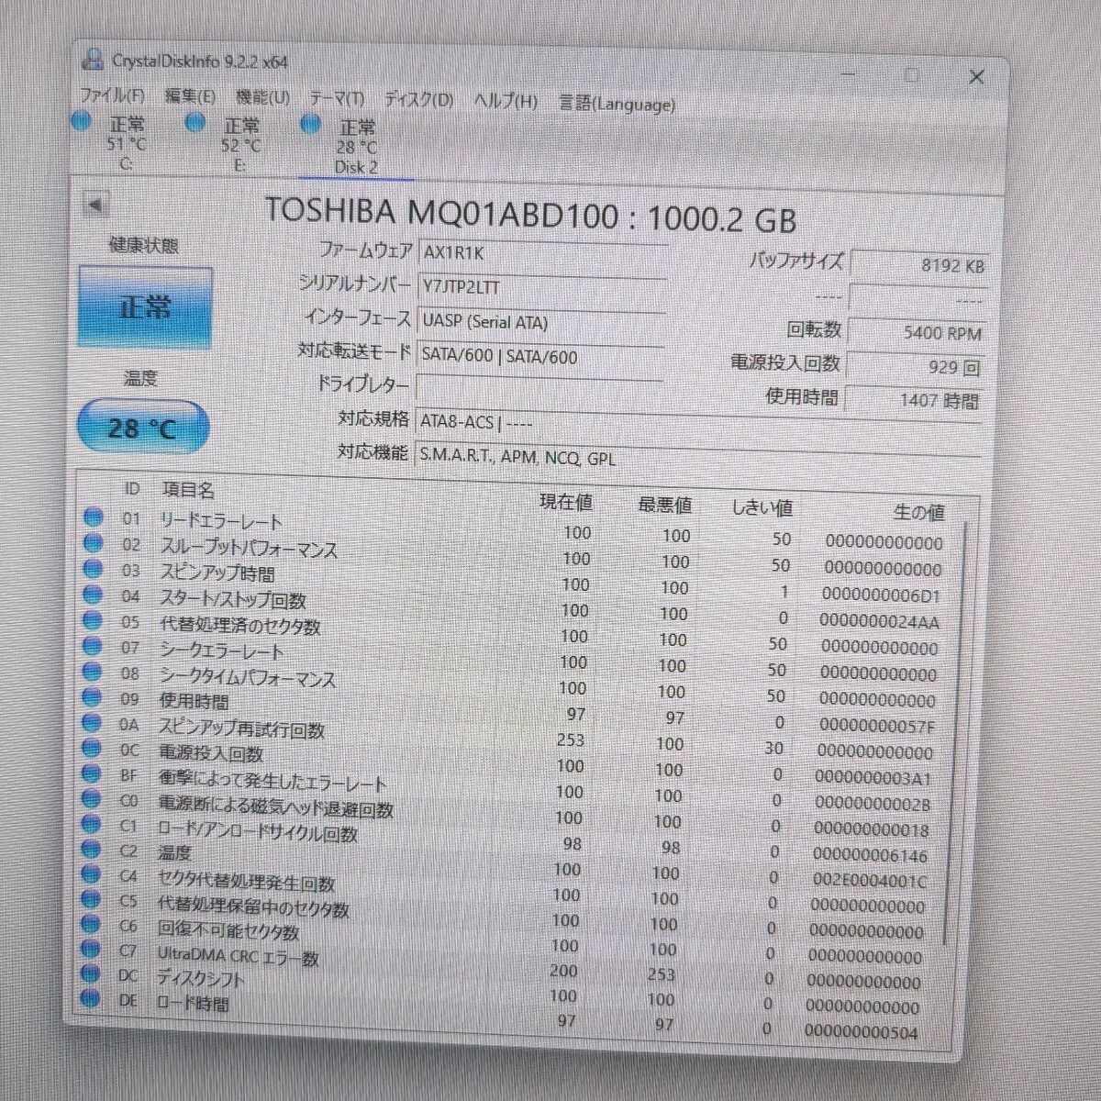Viewport: 1101px width, 1101px height.
Task: Click status orb for DE ロード時間
Action: (90, 998)
